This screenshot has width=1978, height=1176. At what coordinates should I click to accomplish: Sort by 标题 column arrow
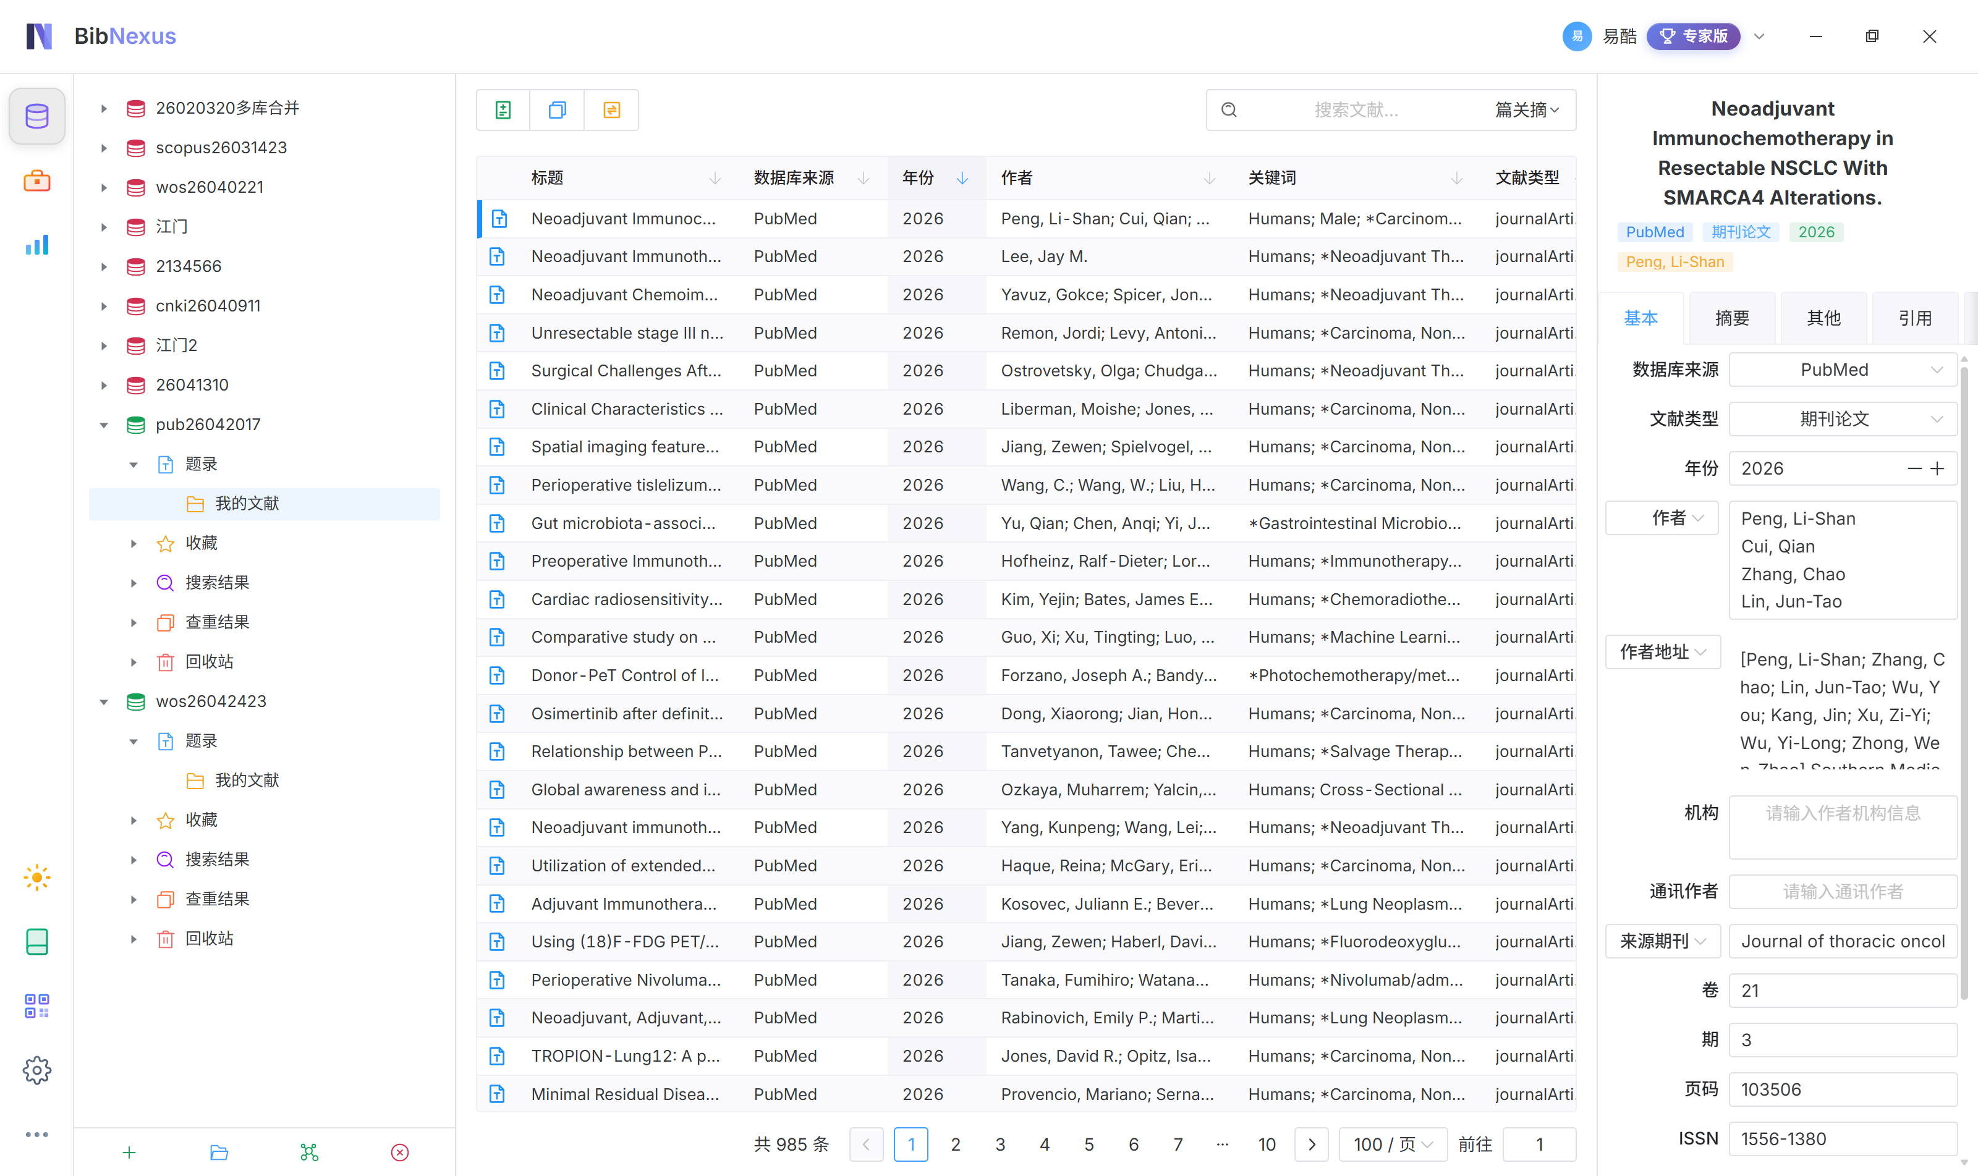[x=715, y=179]
